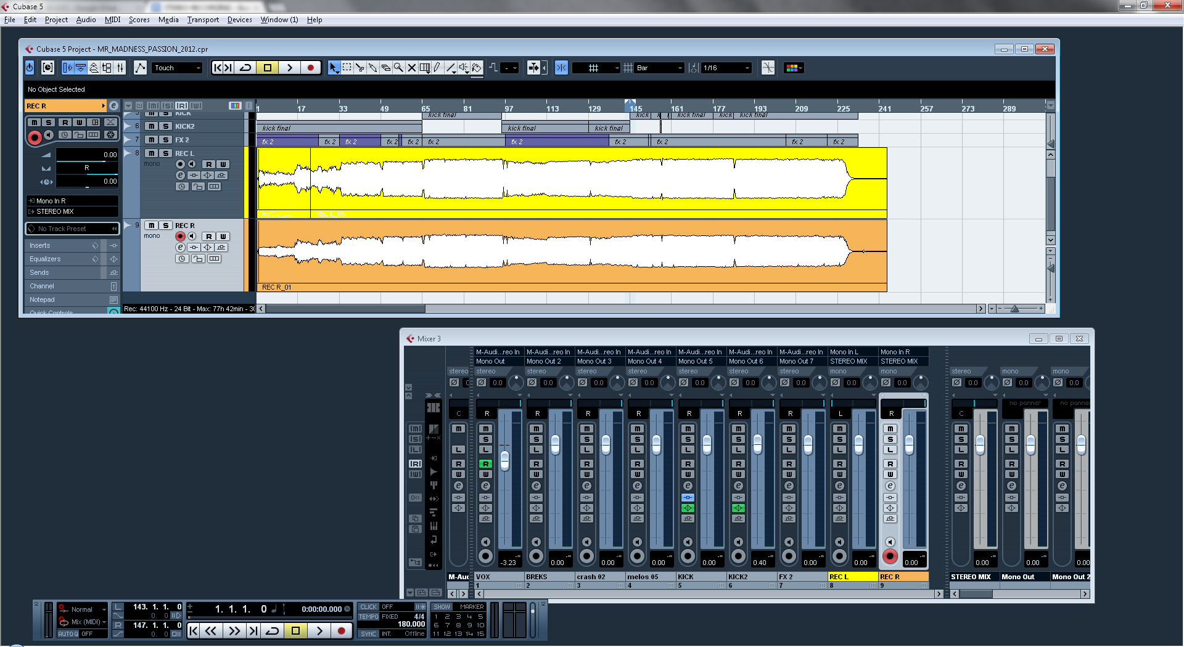This screenshot has height=647, width=1184.
Task: Open the Mixer from project toolbar
Action: [120, 68]
